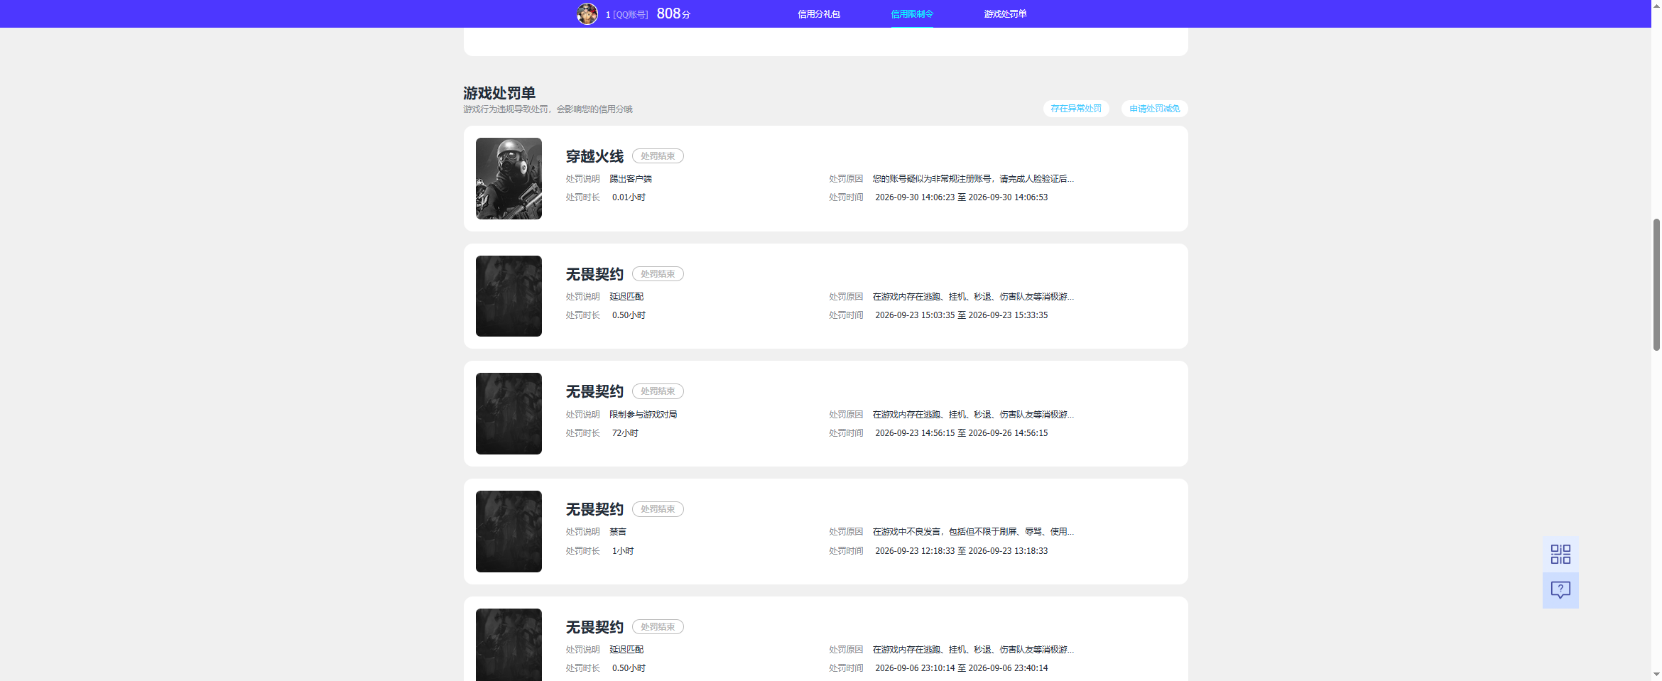Viewport: 1662px width, 681px height.
Task: Click truncated reason 您的账号疑似为非常规注册账号
Action: [973, 179]
